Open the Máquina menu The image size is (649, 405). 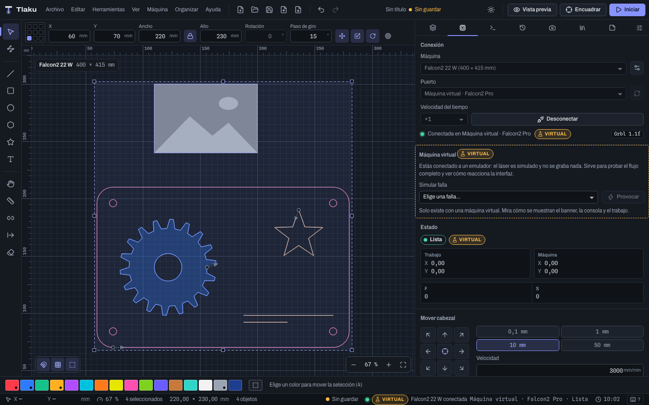point(157,9)
